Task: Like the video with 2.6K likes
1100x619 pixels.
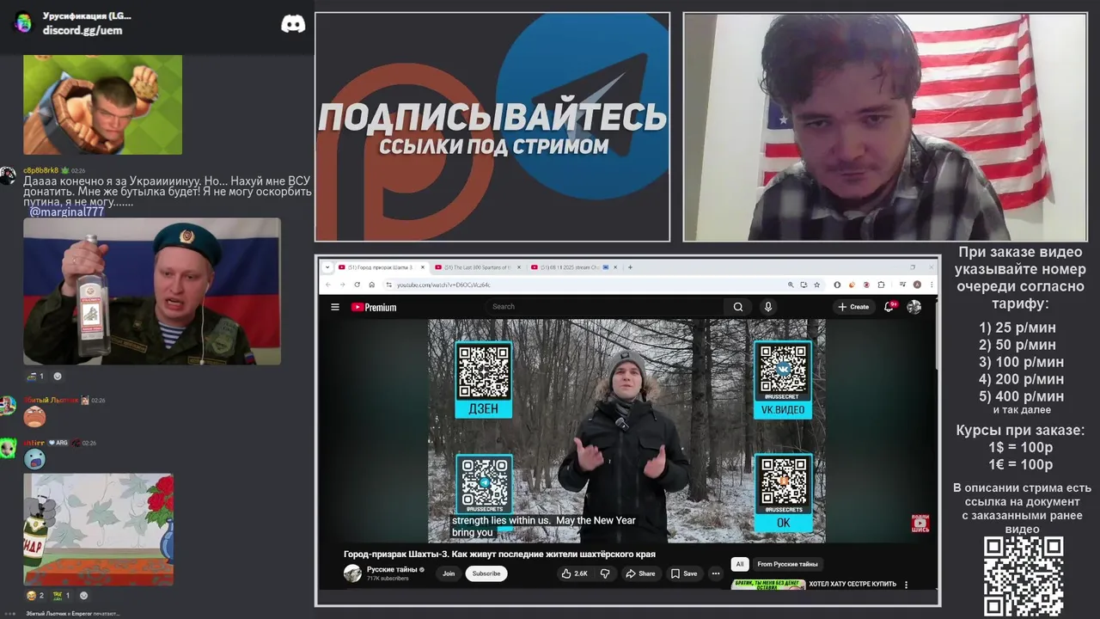Action: pyautogui.click(x=574, y=573)
